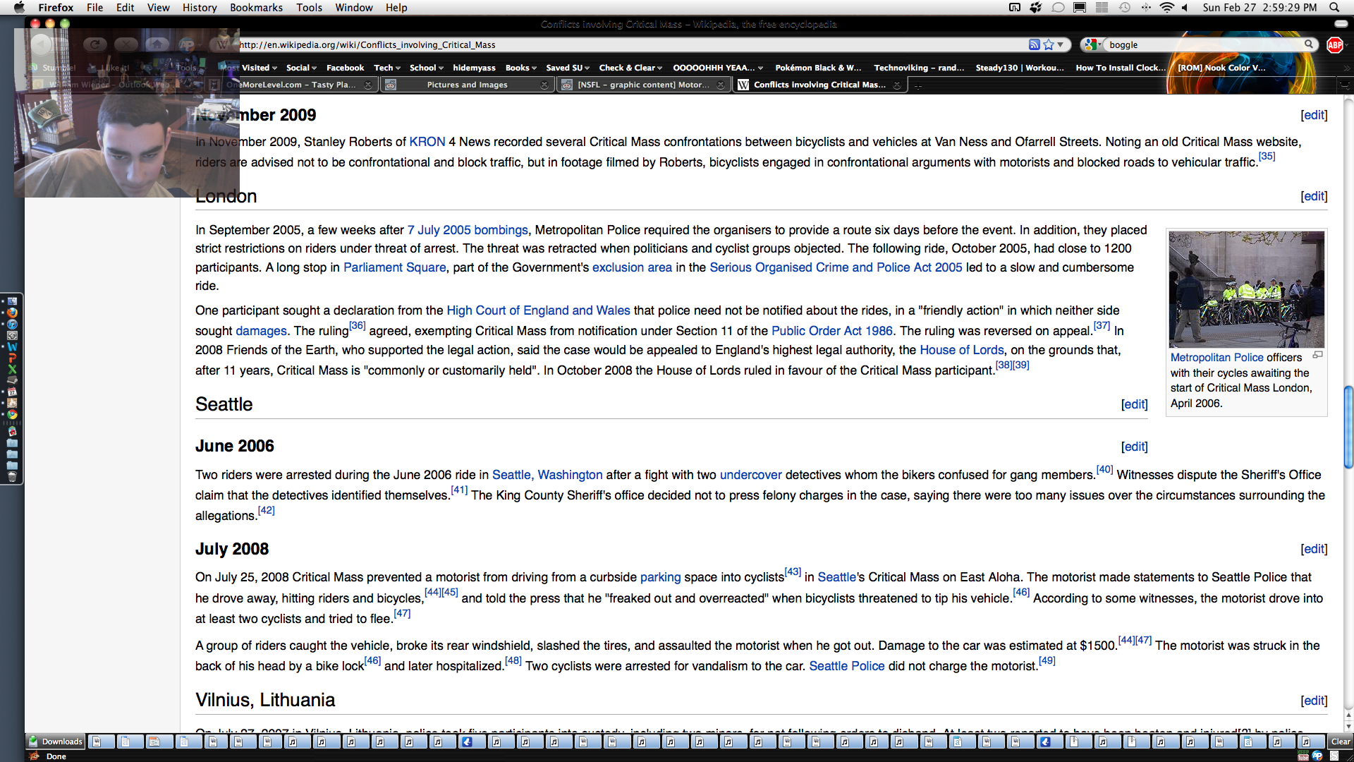The image size is (1354, 762).
Task: Click the edit link for London section
Action: [1314, 196]
